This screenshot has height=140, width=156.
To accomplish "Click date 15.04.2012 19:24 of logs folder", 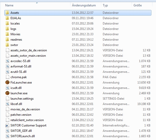I will pos(82,29).
